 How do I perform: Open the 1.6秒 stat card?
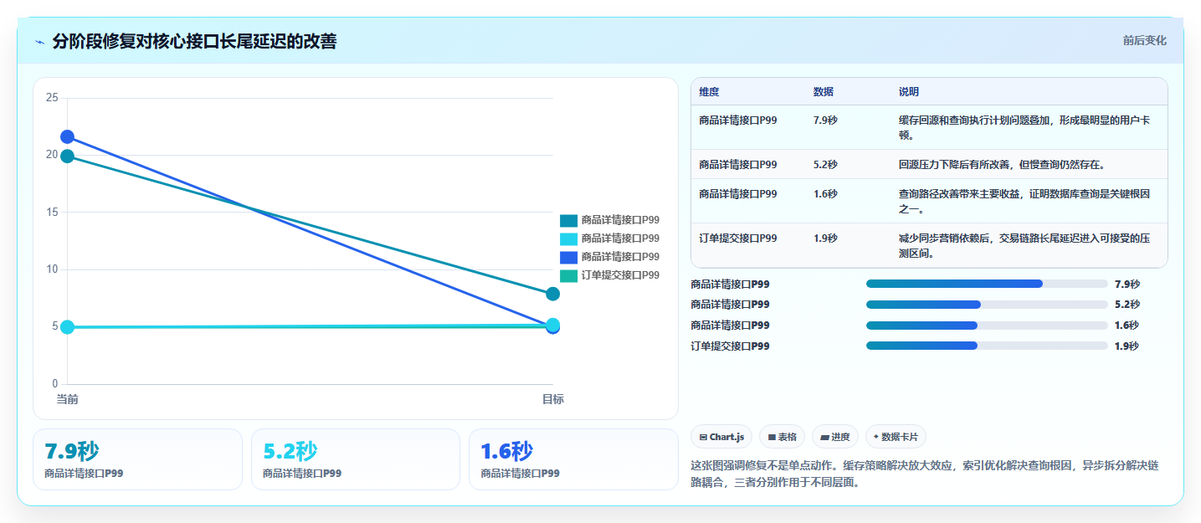coord(573,459)
